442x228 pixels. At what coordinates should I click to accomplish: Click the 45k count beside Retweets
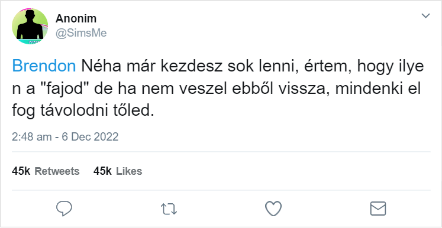coord(21,171)
